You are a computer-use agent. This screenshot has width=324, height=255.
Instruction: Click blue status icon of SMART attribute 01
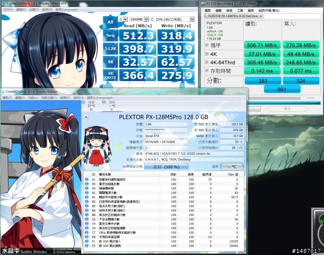(87, 180)
